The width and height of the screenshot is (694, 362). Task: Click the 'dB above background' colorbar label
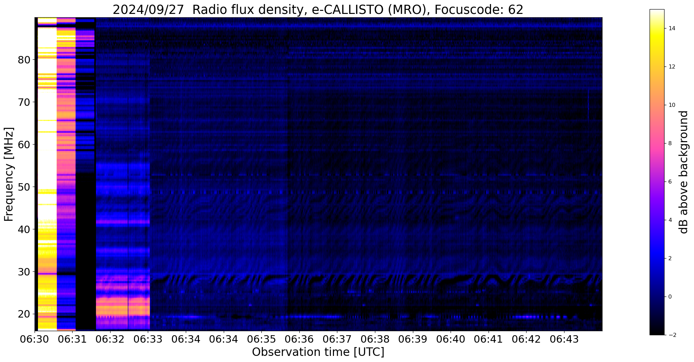[684, 172]
